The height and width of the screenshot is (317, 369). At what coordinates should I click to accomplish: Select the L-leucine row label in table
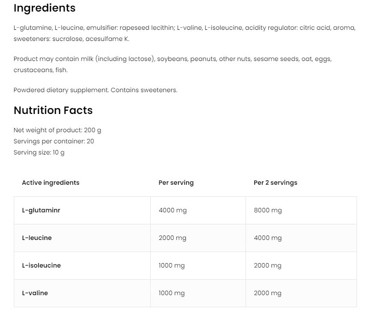coord(37,238)
